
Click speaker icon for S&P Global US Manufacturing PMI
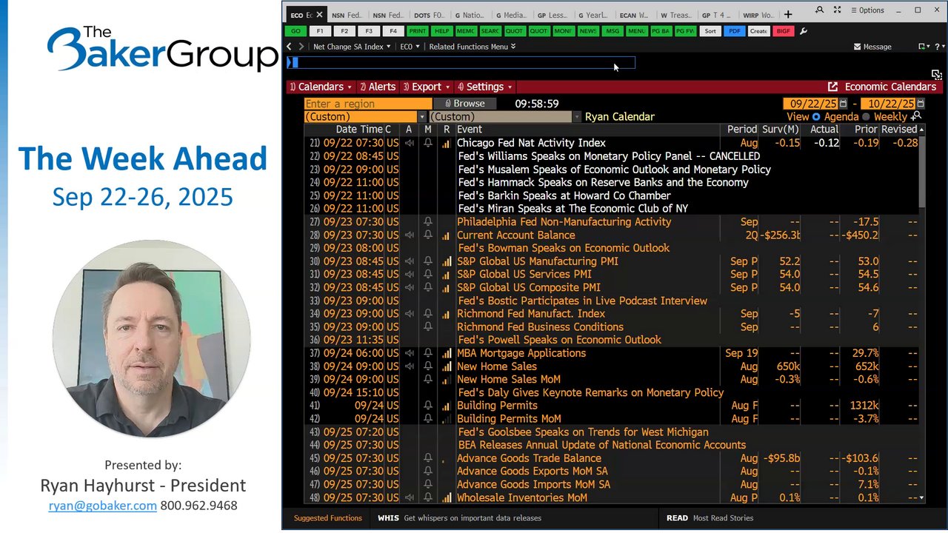click(x=410, y=261)
